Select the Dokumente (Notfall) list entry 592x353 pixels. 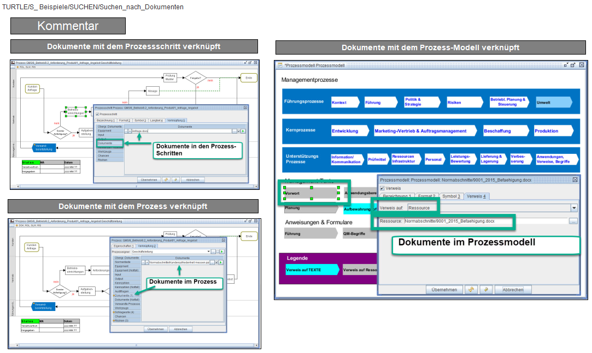click(x=127, y=300)
